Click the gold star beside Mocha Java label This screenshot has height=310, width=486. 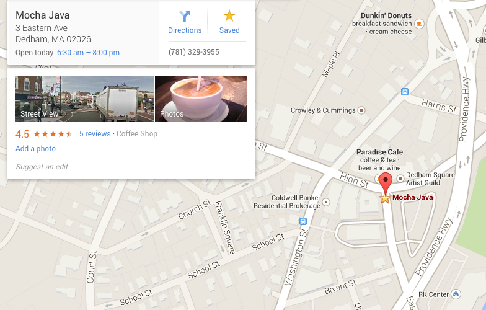click(385, 198)
